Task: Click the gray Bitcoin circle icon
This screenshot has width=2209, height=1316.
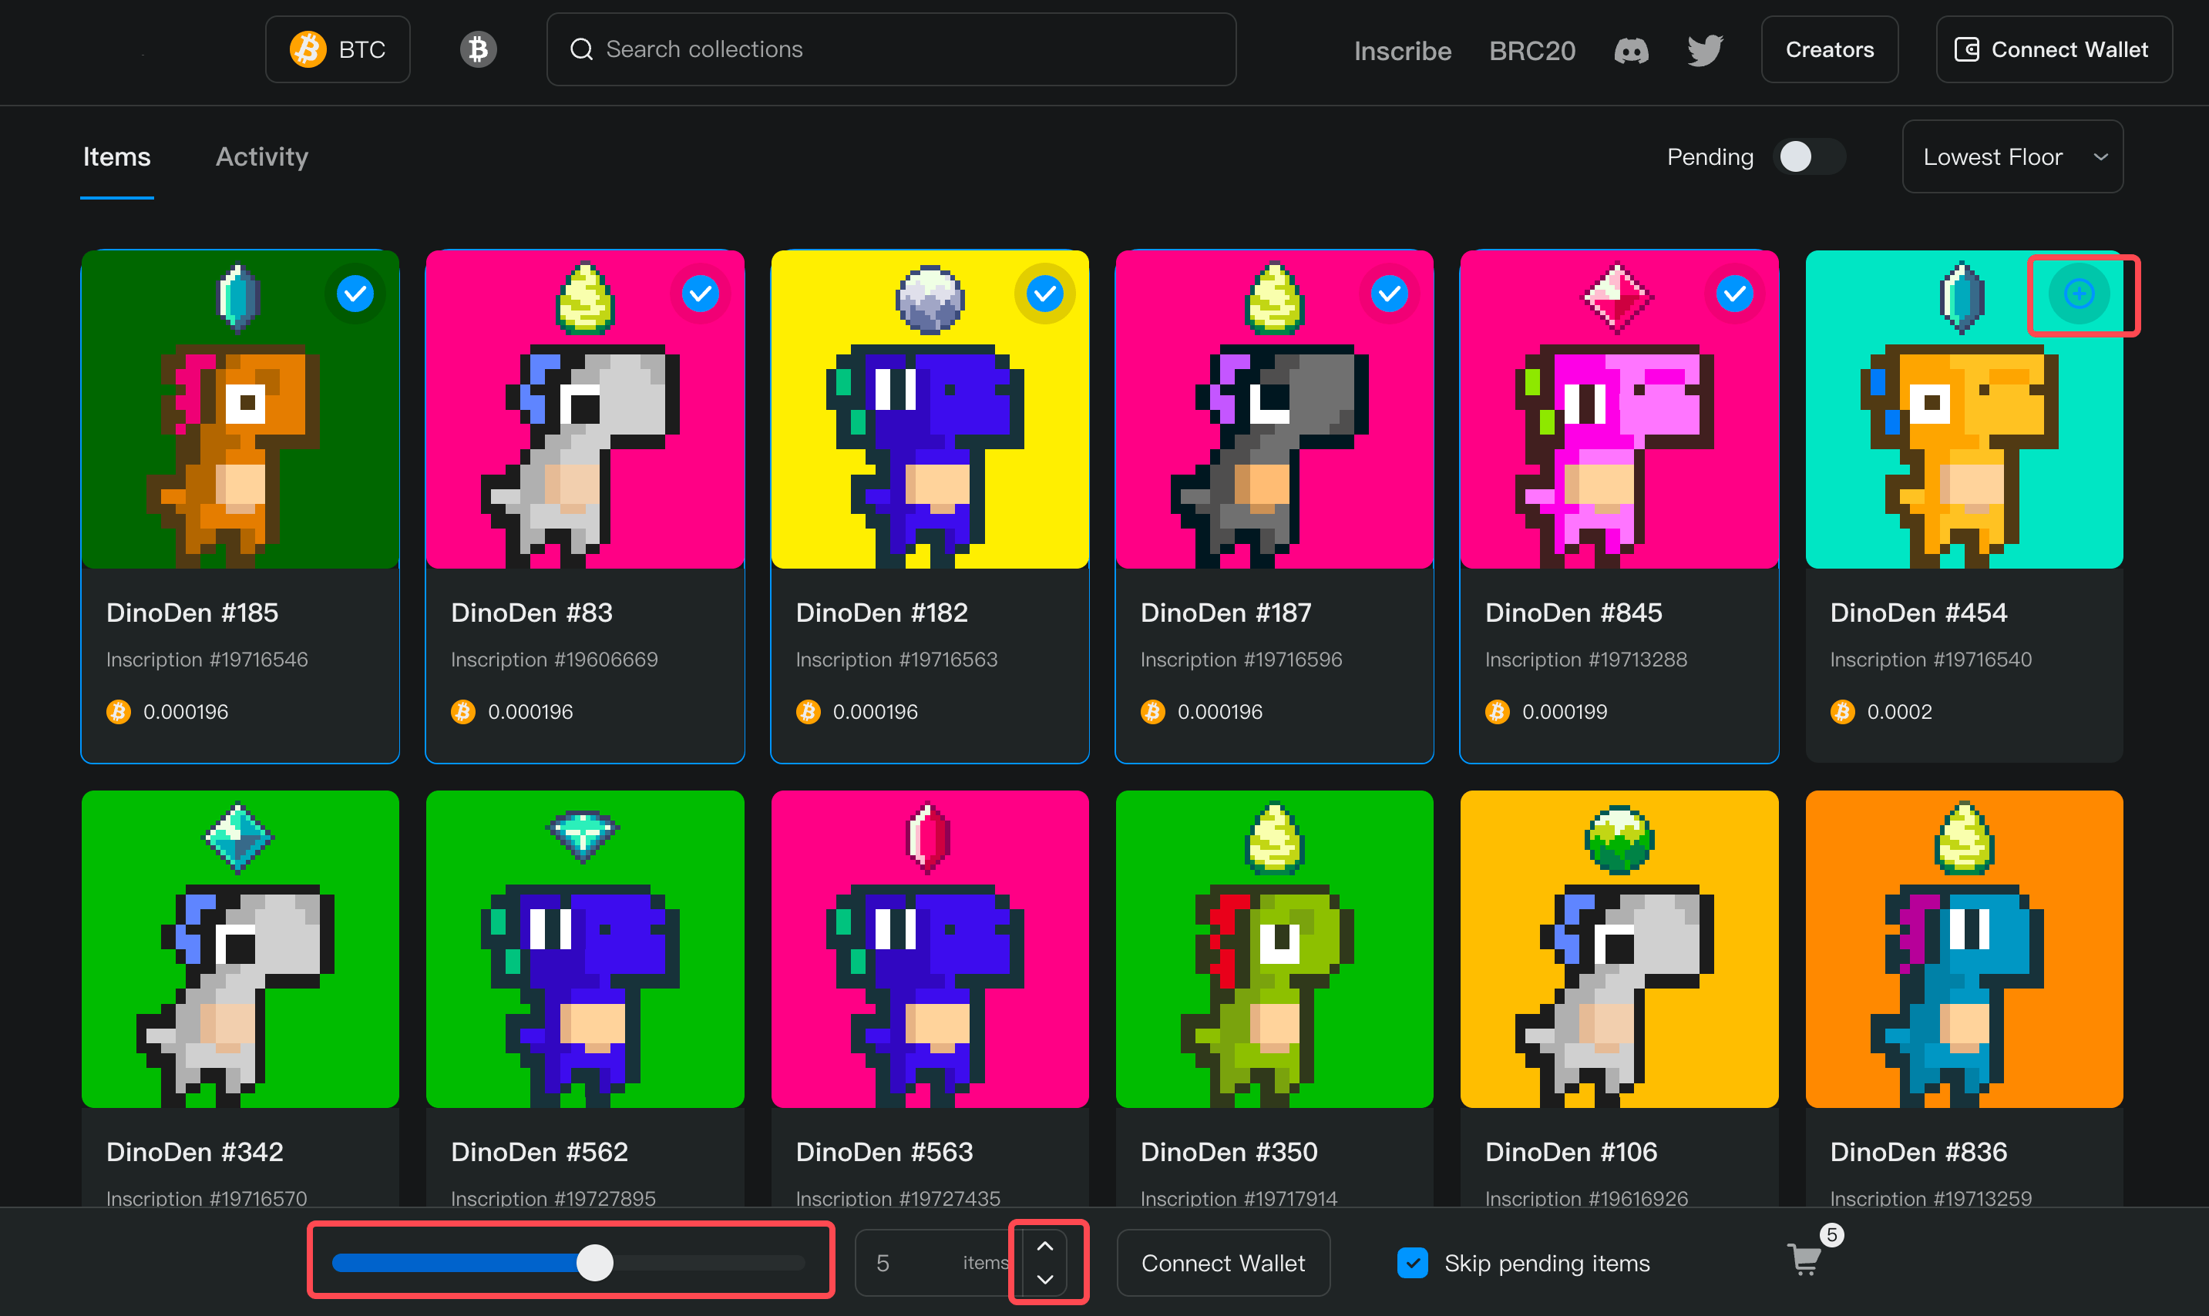Action: tap(478, 49)
